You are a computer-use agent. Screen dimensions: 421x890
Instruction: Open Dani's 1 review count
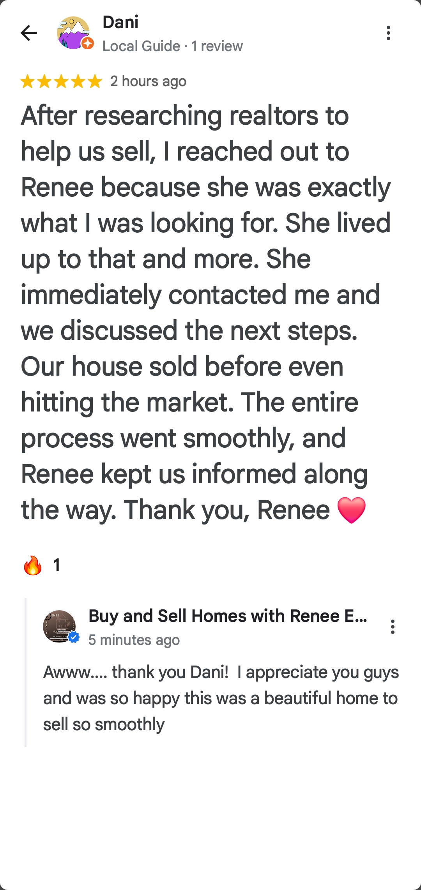click(x=217, y=46)
